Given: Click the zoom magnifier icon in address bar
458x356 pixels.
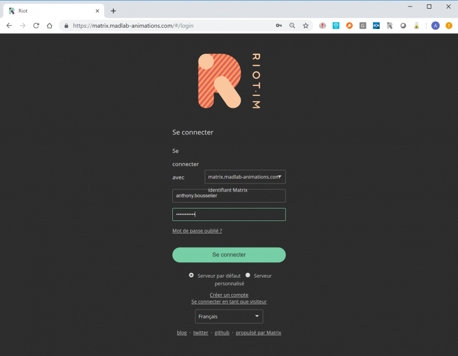Looking at the screenshot, I should point(292,26).
